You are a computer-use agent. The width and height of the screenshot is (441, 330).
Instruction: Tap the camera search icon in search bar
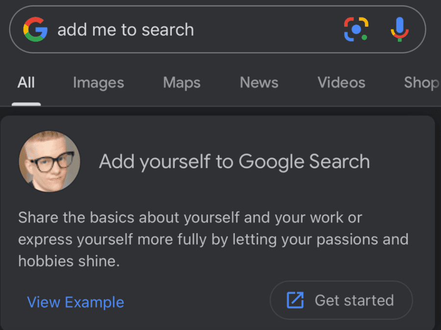pos(356,30)
